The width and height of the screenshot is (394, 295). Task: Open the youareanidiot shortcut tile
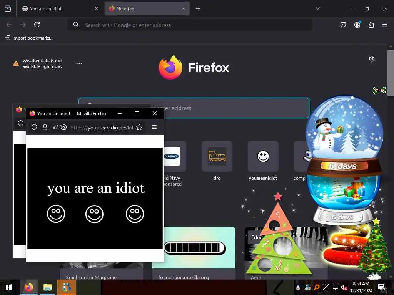pos(263,161)
